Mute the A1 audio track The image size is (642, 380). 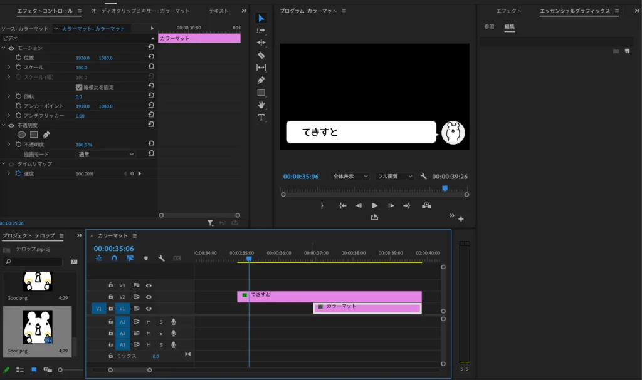(x=149, y=322)
